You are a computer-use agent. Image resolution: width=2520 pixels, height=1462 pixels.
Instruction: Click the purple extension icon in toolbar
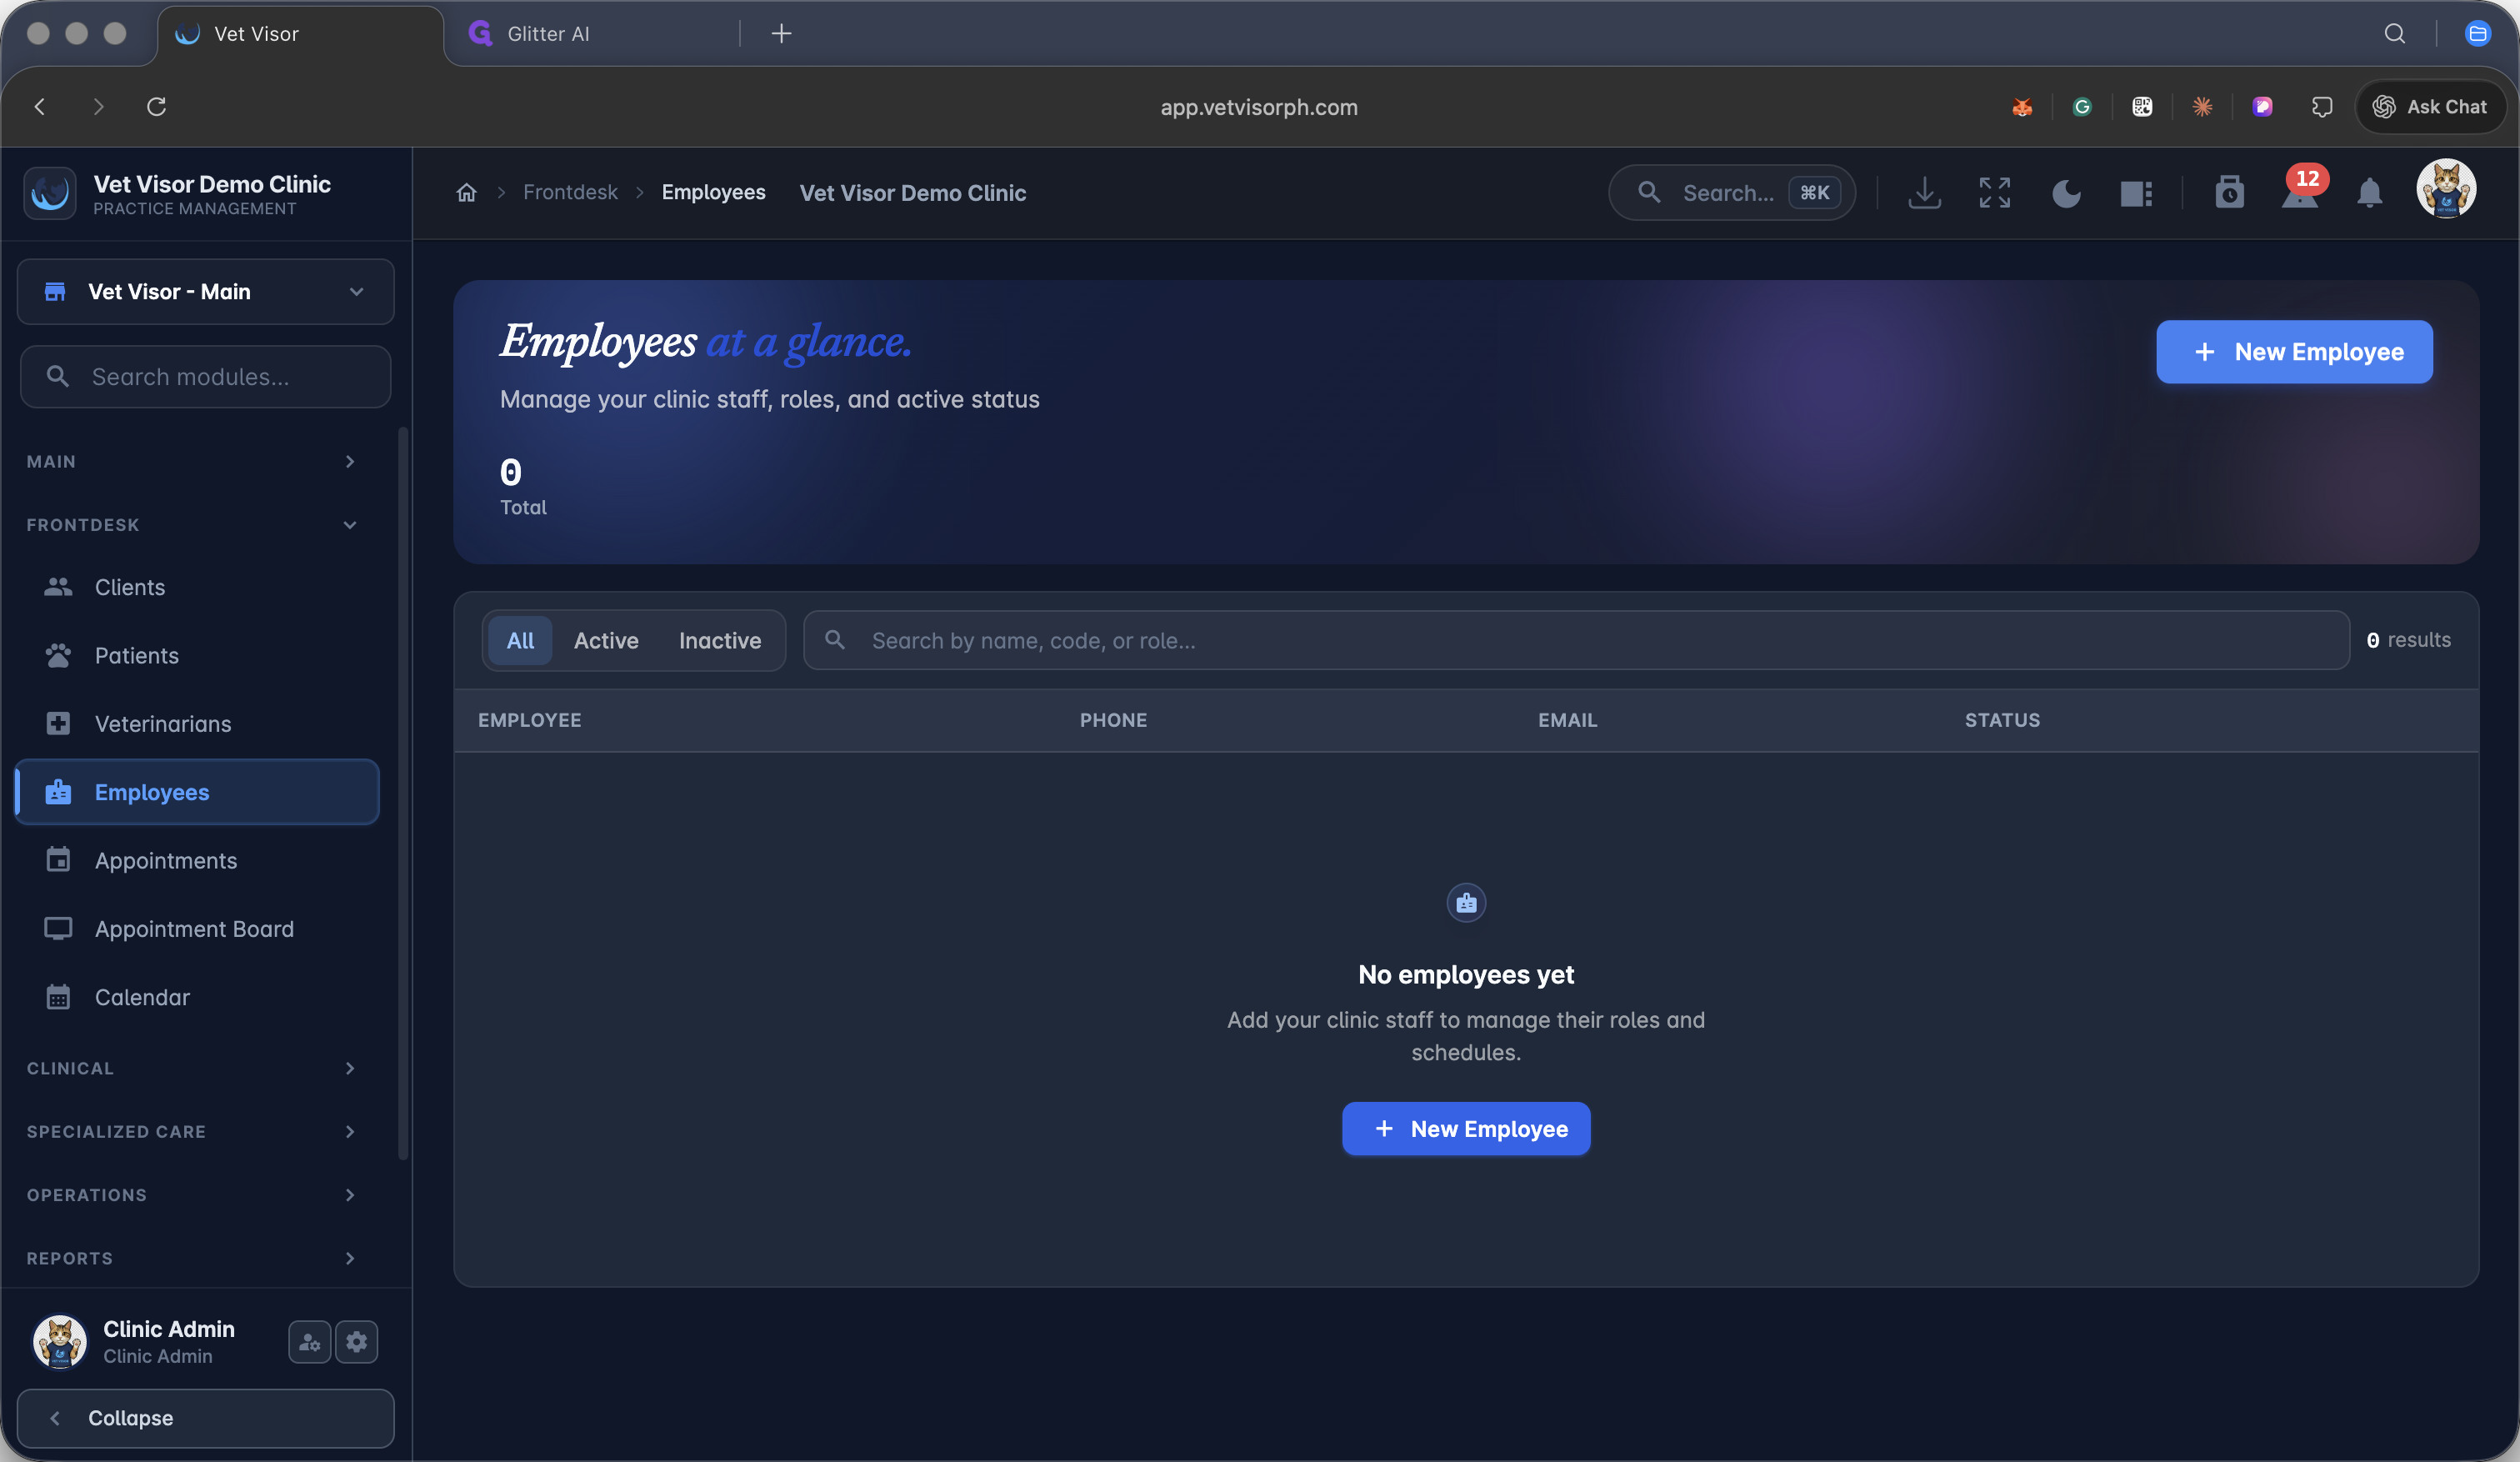2262,107
